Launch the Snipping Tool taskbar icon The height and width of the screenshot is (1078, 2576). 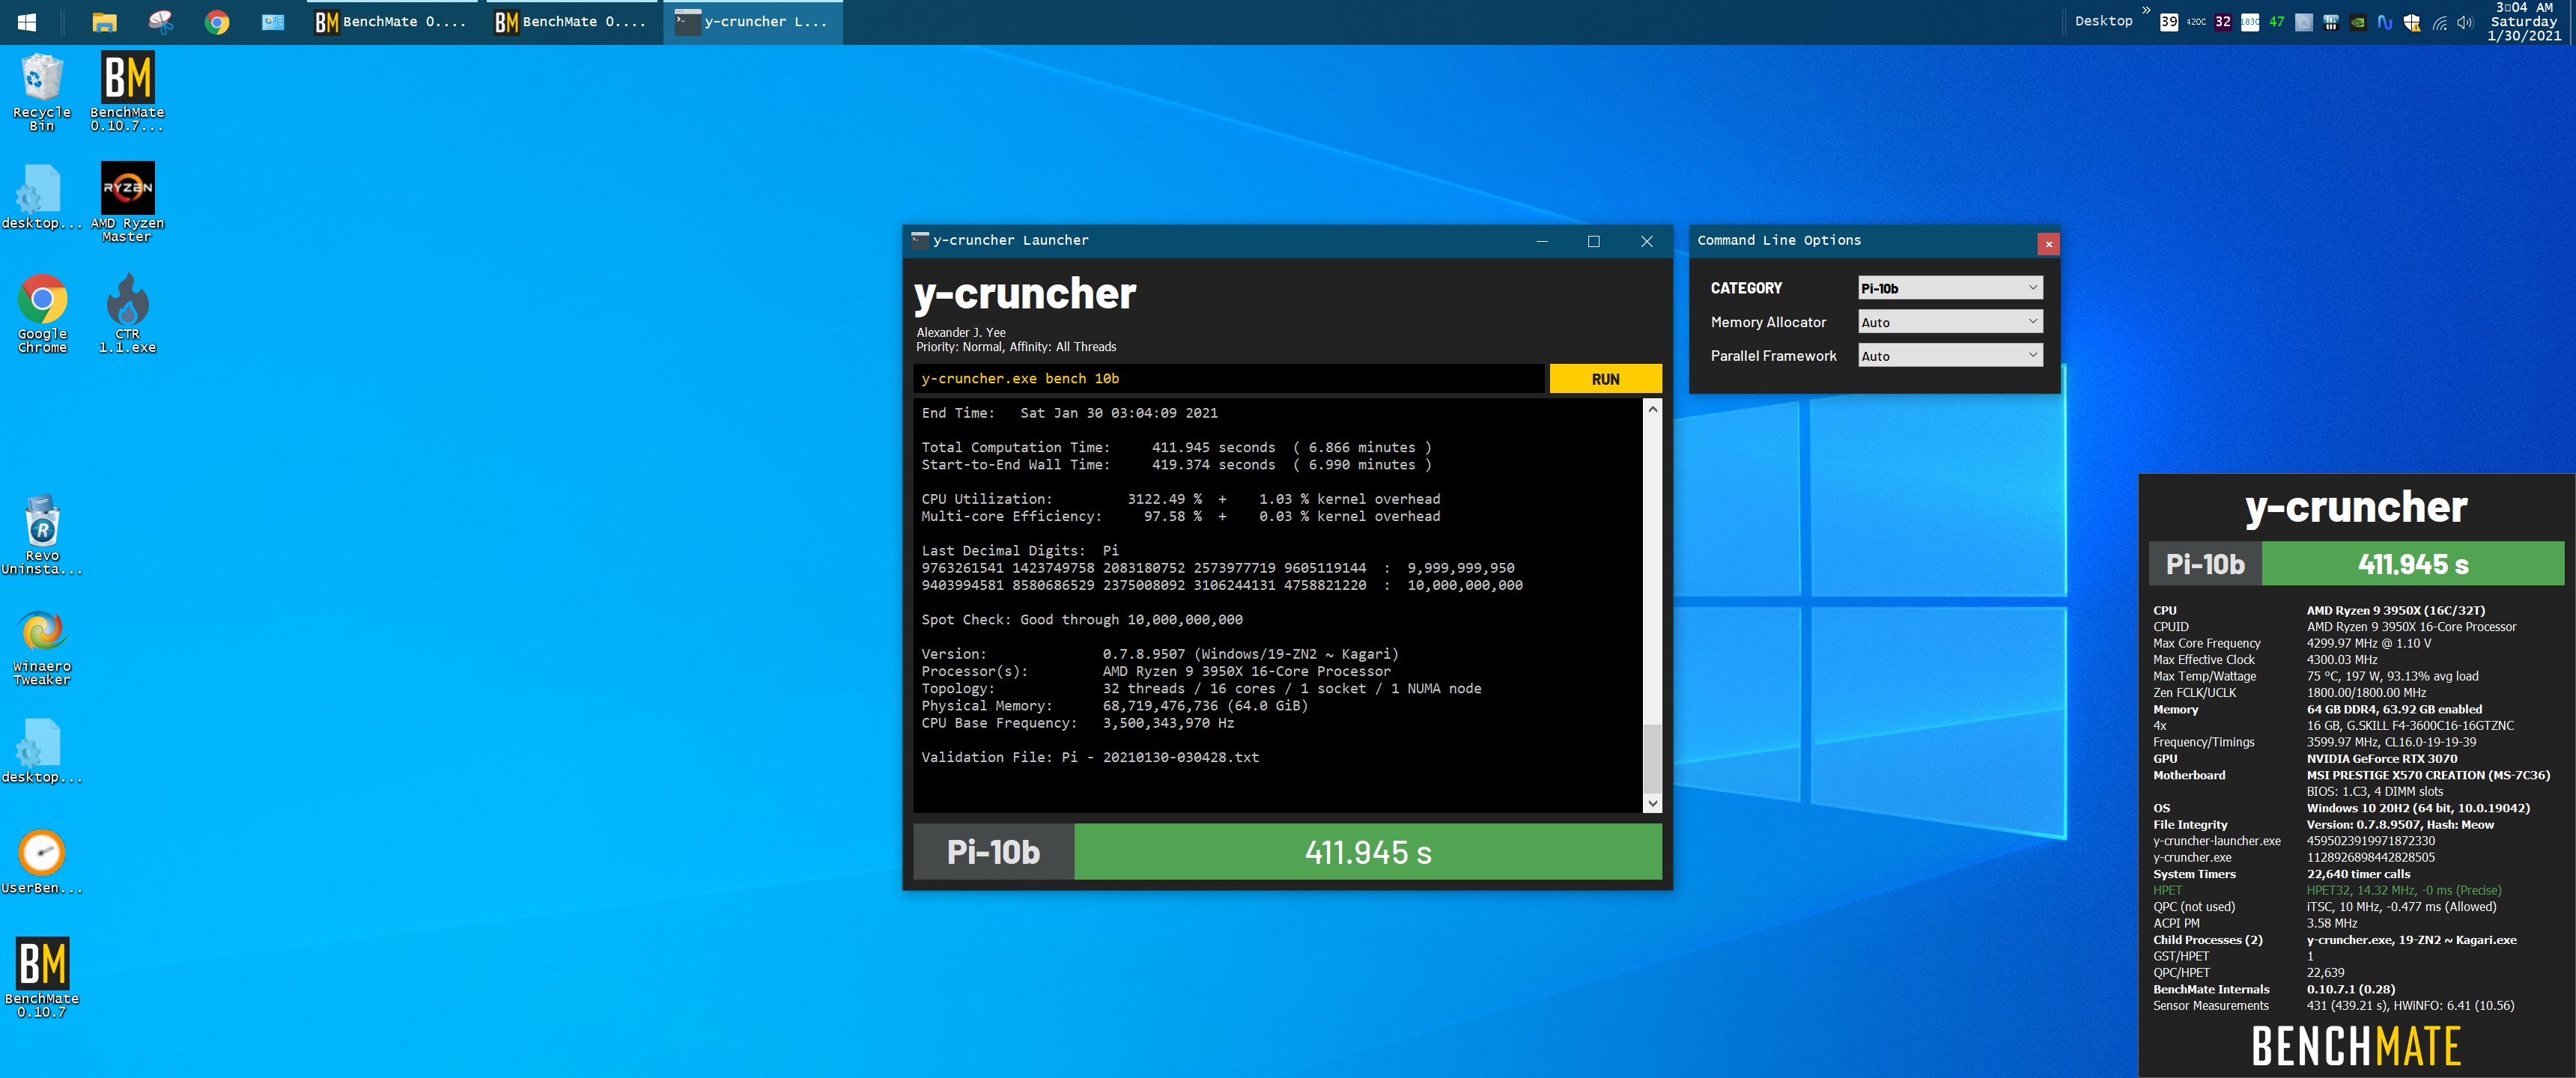(160, 22)
